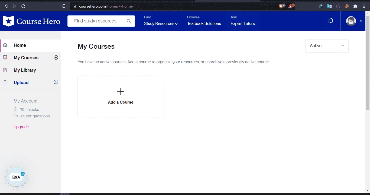Click the Course Hero shield logo
Screen dimensions: 370x195
(8, 21)
